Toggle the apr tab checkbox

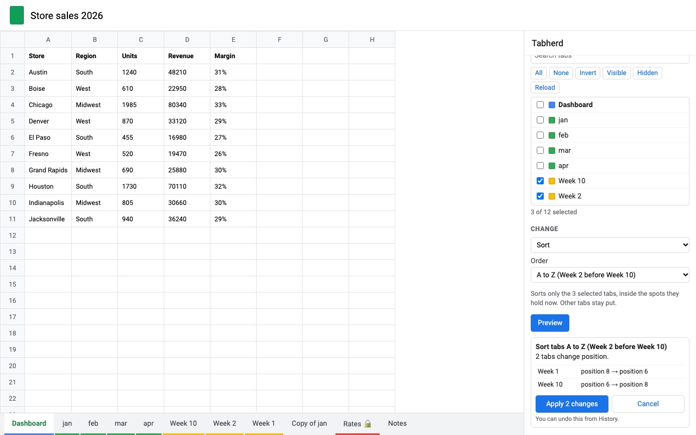[540, 166]
